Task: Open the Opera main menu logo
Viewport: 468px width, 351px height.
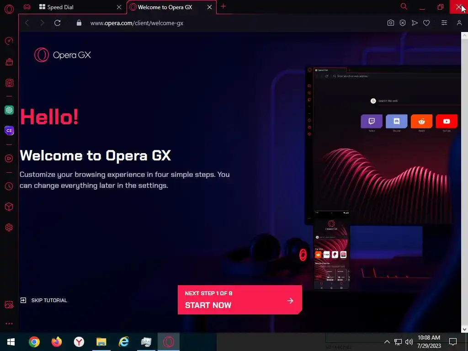Action: (x=9, y=9)
